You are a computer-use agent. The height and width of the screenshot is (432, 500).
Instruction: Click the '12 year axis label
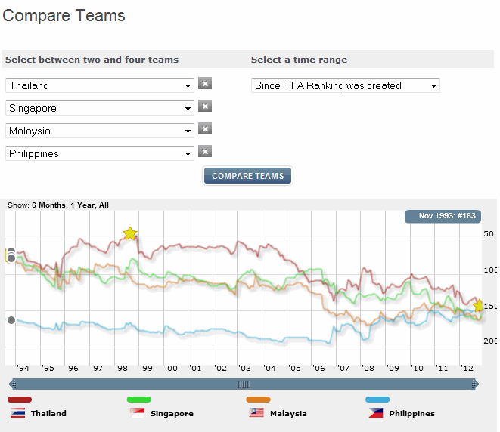coord(467,368)
